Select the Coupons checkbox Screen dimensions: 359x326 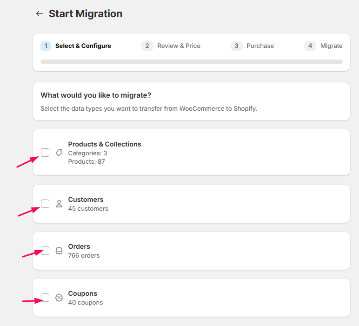45,298
